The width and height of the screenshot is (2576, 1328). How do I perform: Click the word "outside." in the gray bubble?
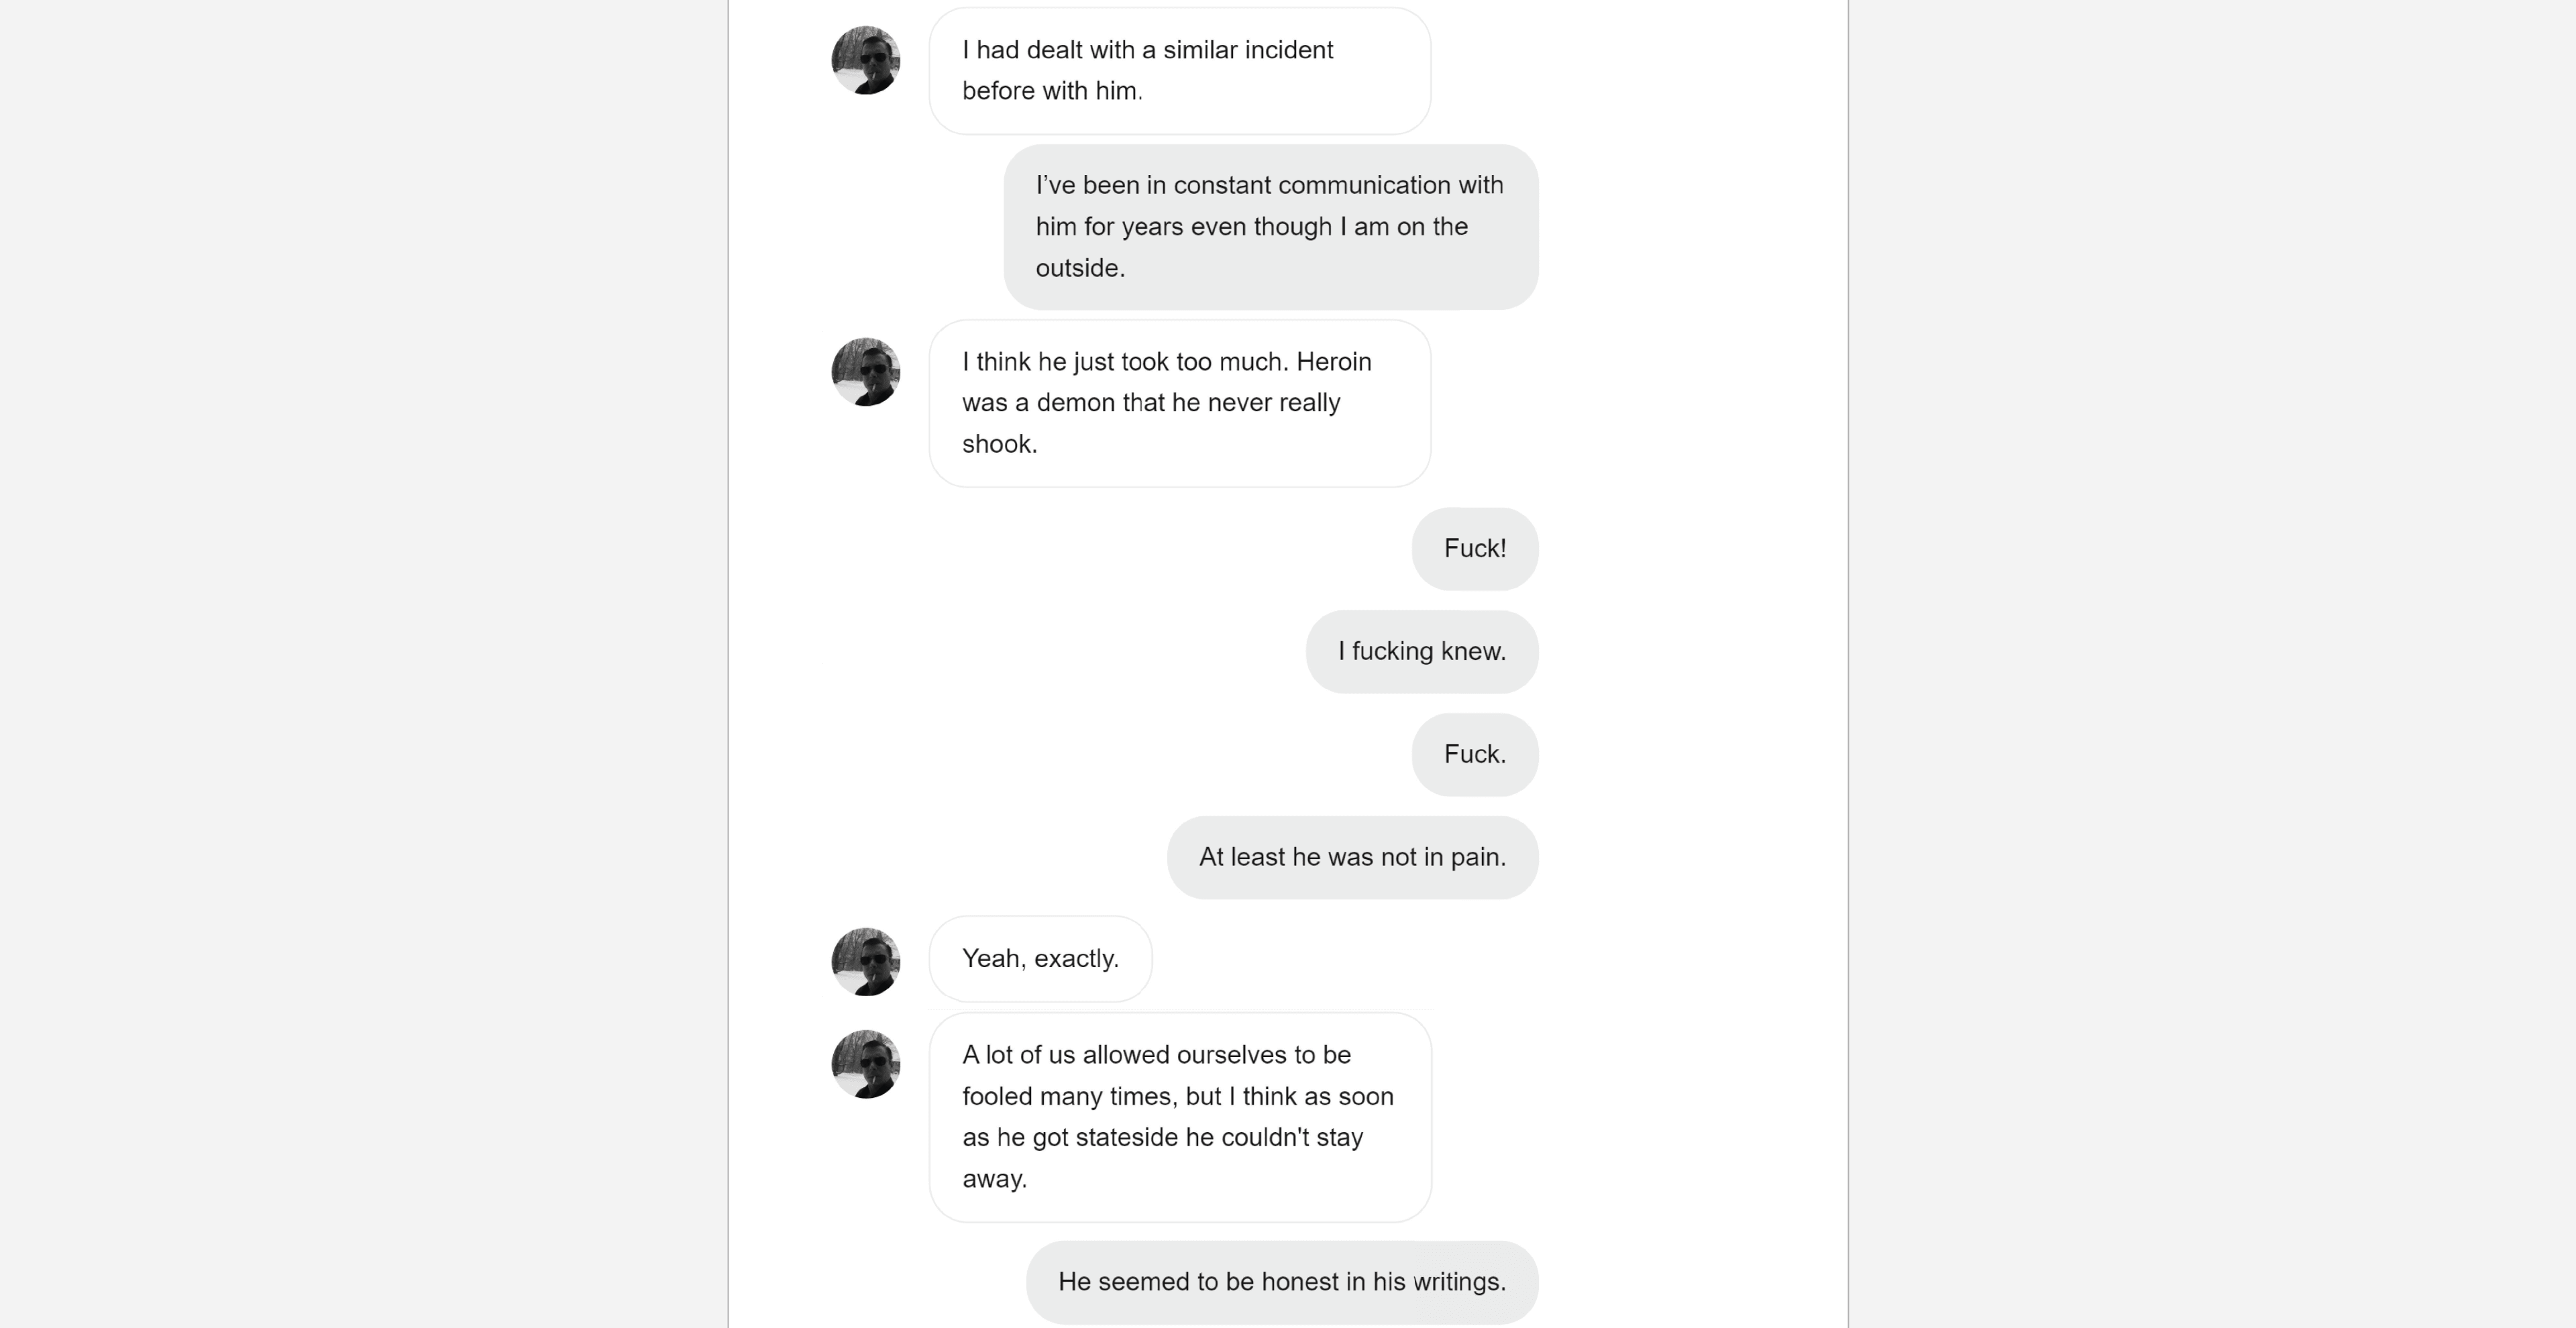(x=1080, y=268)
